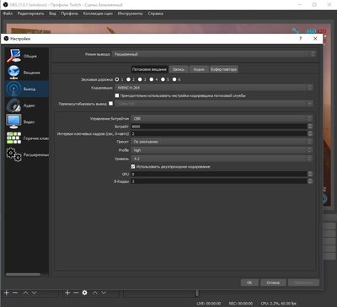Open the Видео monitor icon
Viewport: 337px width, 307px height.
[13, 121]
